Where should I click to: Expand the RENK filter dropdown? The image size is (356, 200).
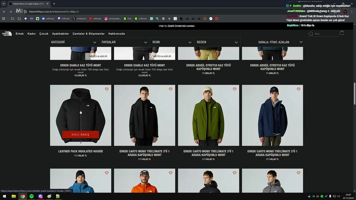click(172, 42)
